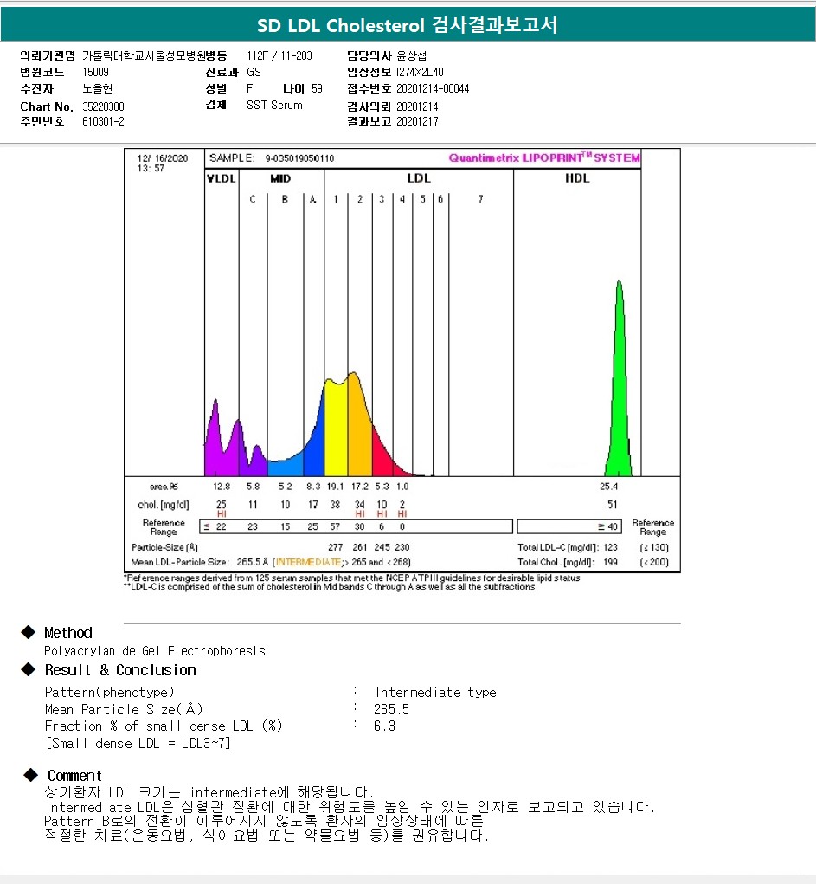Viewport: 816px width, 884px height.
Task: Select the result report date '20201217'
Action: (417, 121)
